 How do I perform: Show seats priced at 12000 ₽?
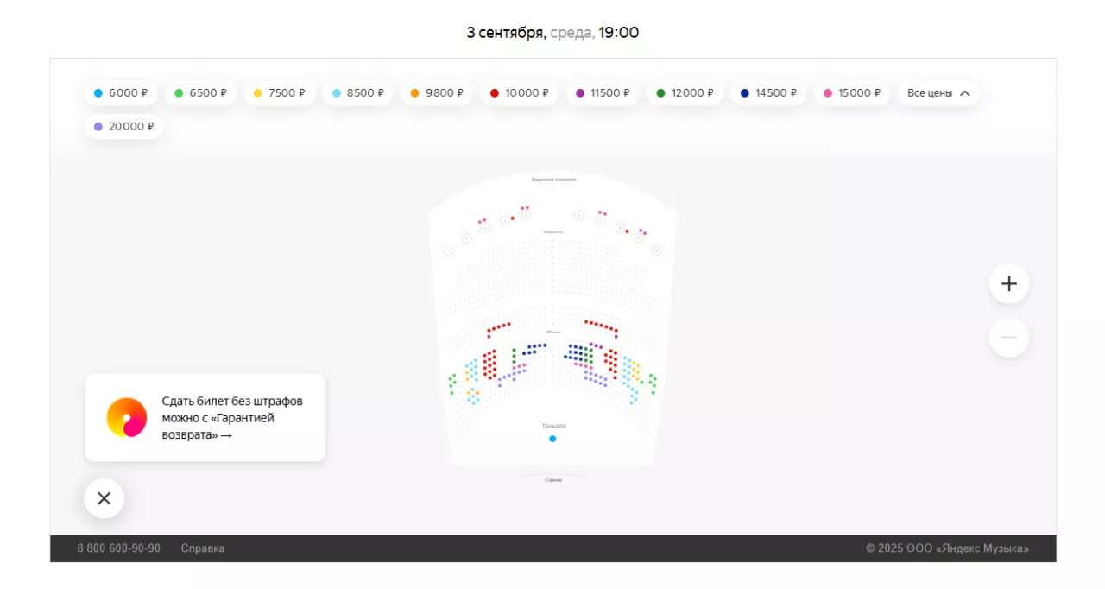point(685,93)
